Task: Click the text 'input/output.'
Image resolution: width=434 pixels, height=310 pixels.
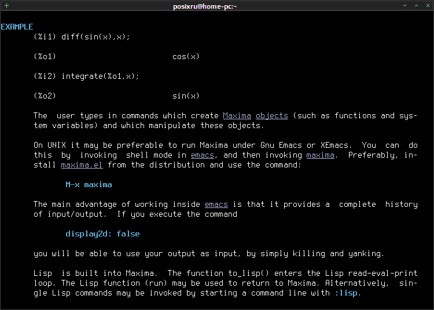Action: [x=77, y=214]
